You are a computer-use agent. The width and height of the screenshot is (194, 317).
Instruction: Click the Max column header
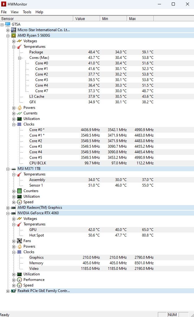click(140, 19)
